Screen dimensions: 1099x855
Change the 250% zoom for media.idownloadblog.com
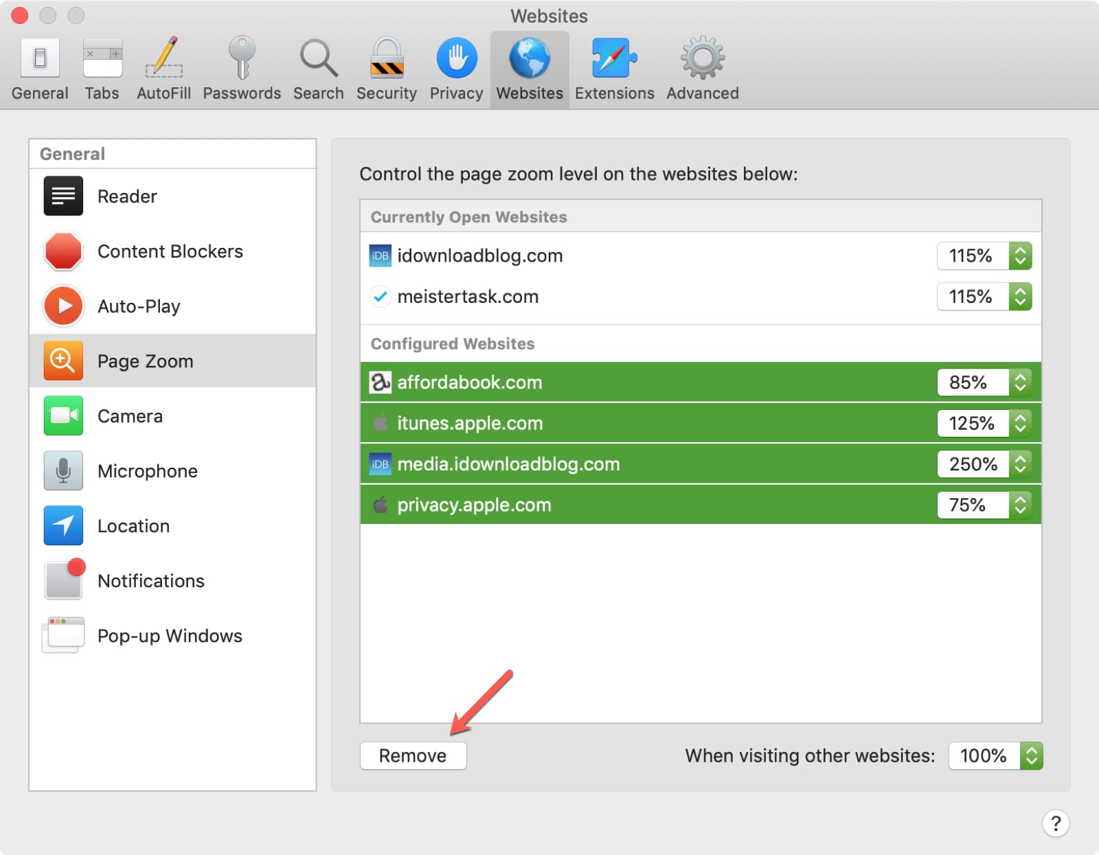click(x=984, y=464)
